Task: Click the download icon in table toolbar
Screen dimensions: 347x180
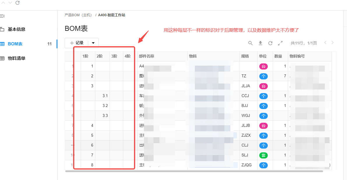Action: [260, 43]
